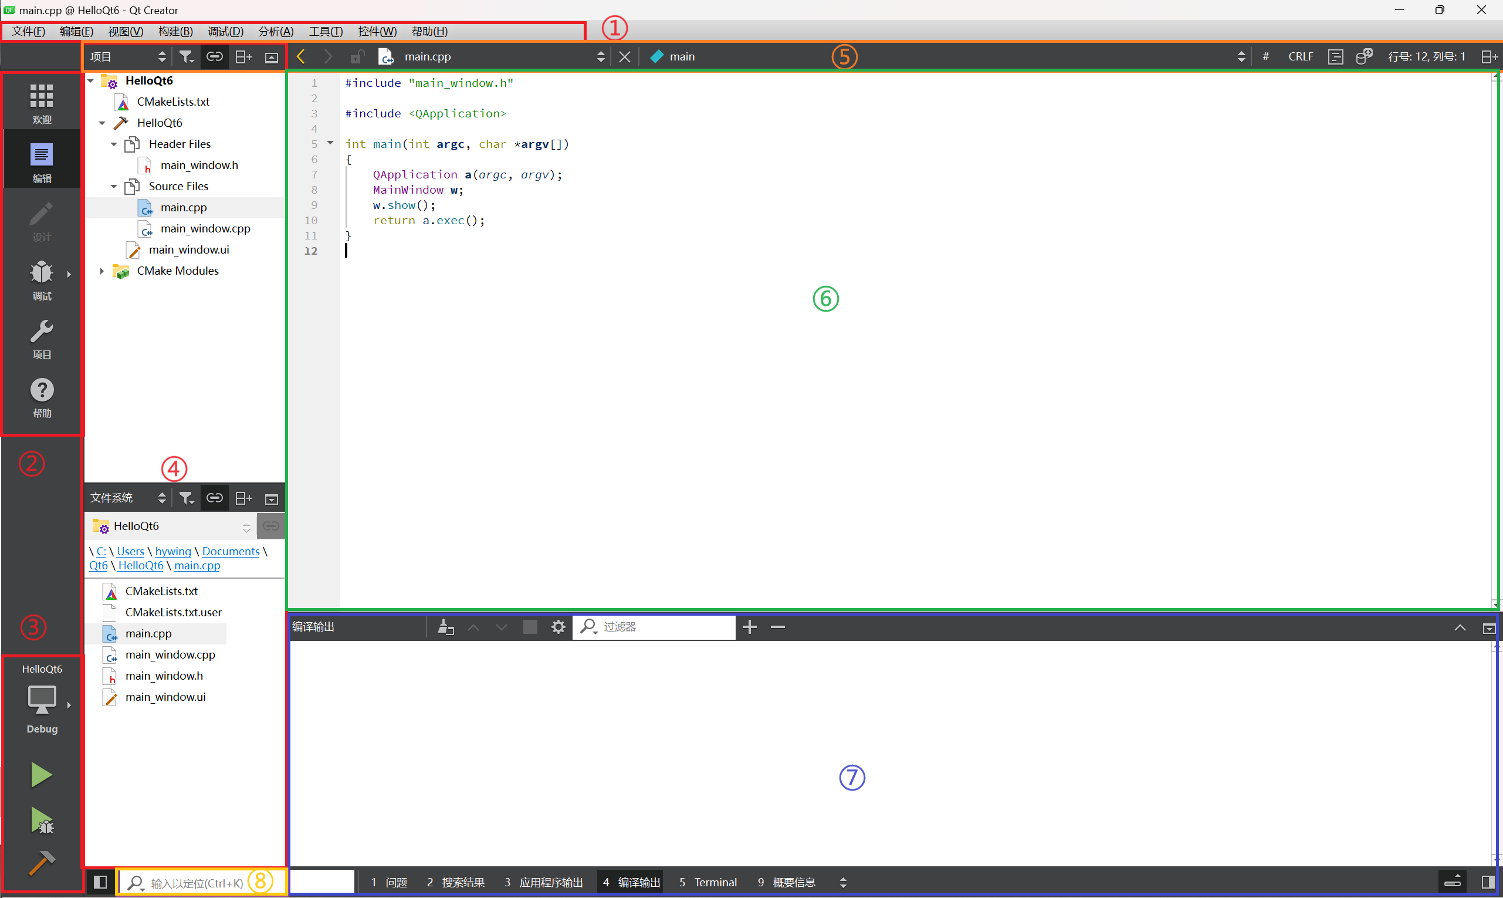Image resolution: width=1503 pixels, height=898 pixels.
Task: Open HelloQt6 Debug kit selector
Action: tap(42, 699)
